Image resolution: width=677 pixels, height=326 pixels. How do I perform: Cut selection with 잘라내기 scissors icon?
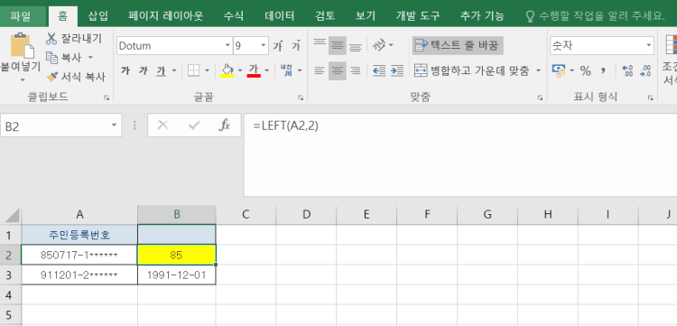51,39
